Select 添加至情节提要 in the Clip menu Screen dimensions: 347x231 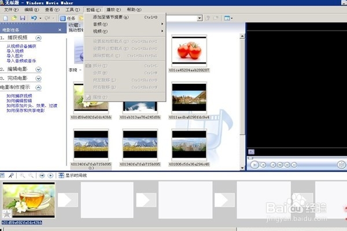(x=125, y=17)
